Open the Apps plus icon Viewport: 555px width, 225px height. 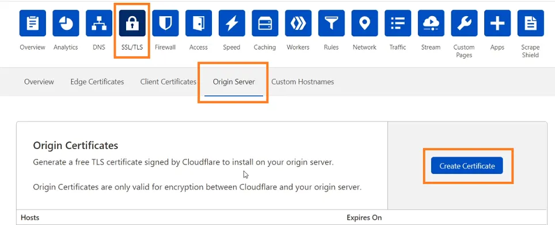(x=497, y=23)
